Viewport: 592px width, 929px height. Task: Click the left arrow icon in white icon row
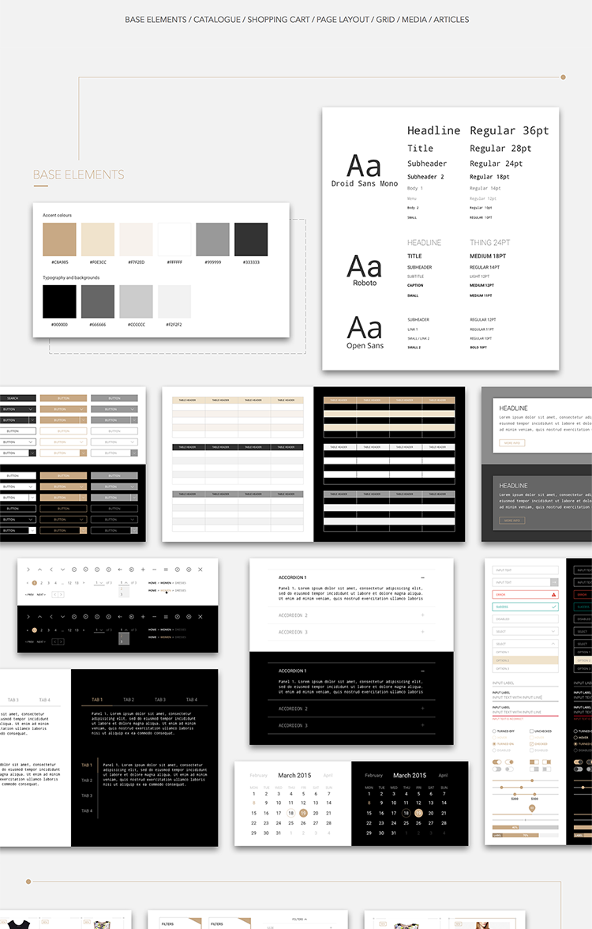pyautogui.click(x=120, y=570)
